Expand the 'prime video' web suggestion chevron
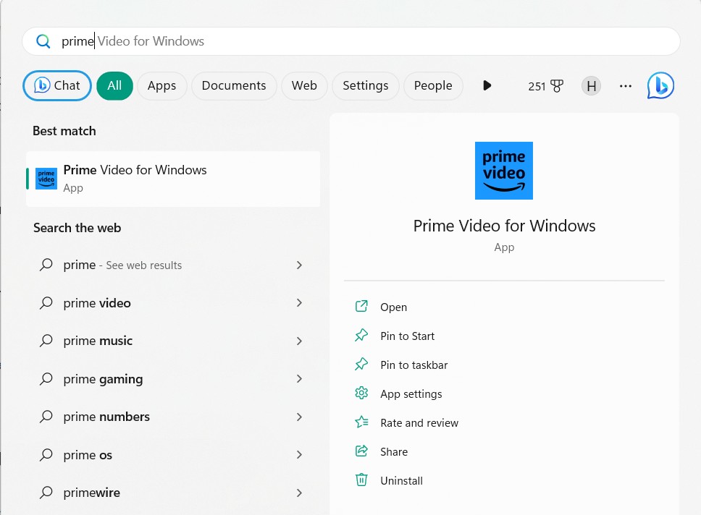The height and width of the screenshot is (515, 701). pyautogui.click(x=299, y=303)
